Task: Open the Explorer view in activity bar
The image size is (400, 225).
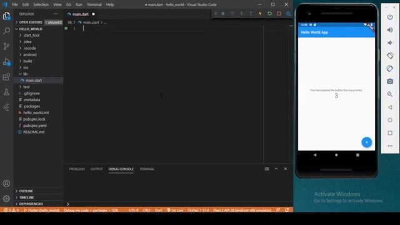Action: point(6,16)
